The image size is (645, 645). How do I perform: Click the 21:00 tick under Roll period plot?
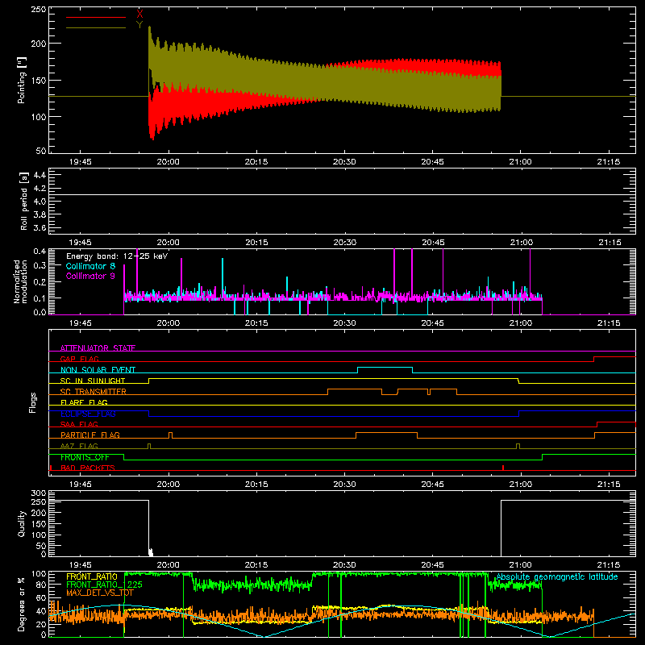coord(521,243)
